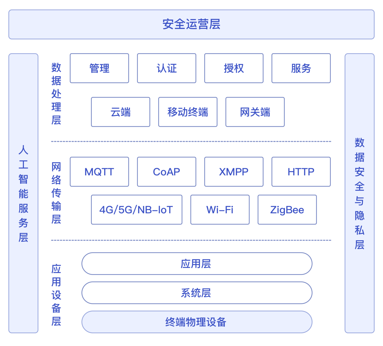The image size is (383, 346).
Task: Click the XMPP protocol box
Action: [234, 172]
